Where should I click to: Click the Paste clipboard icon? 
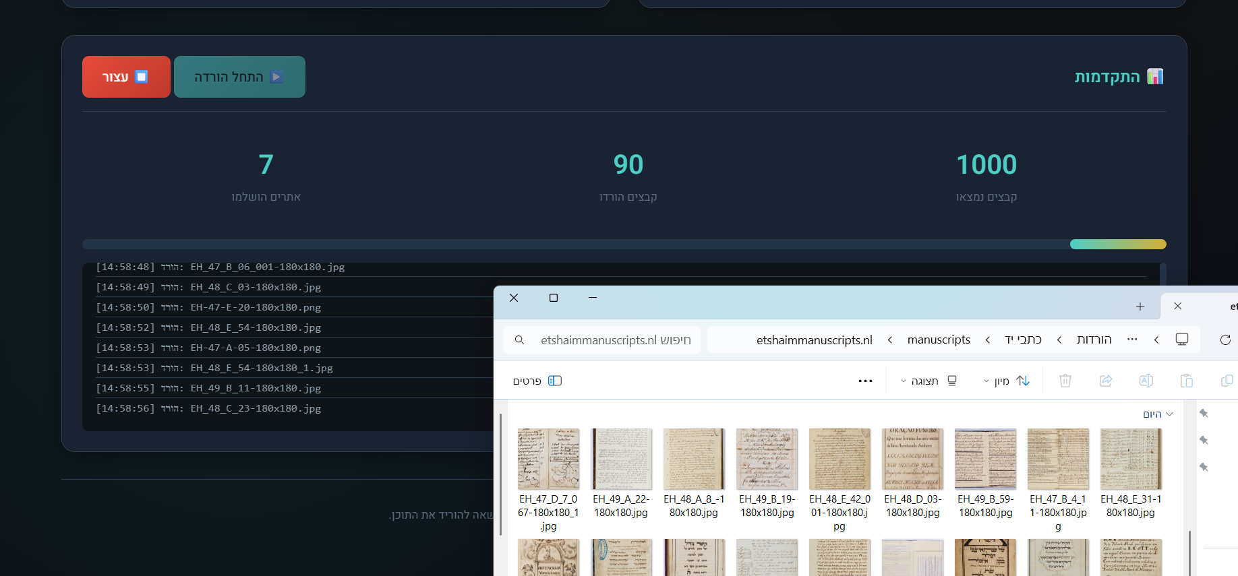click(x=1186, y=381)
